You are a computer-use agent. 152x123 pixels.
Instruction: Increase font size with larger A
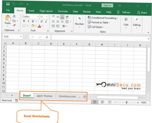(x=42, y=21)
